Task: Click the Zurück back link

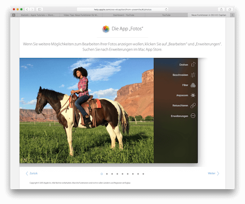Action: pyautogui.click(x=32, y=173)
